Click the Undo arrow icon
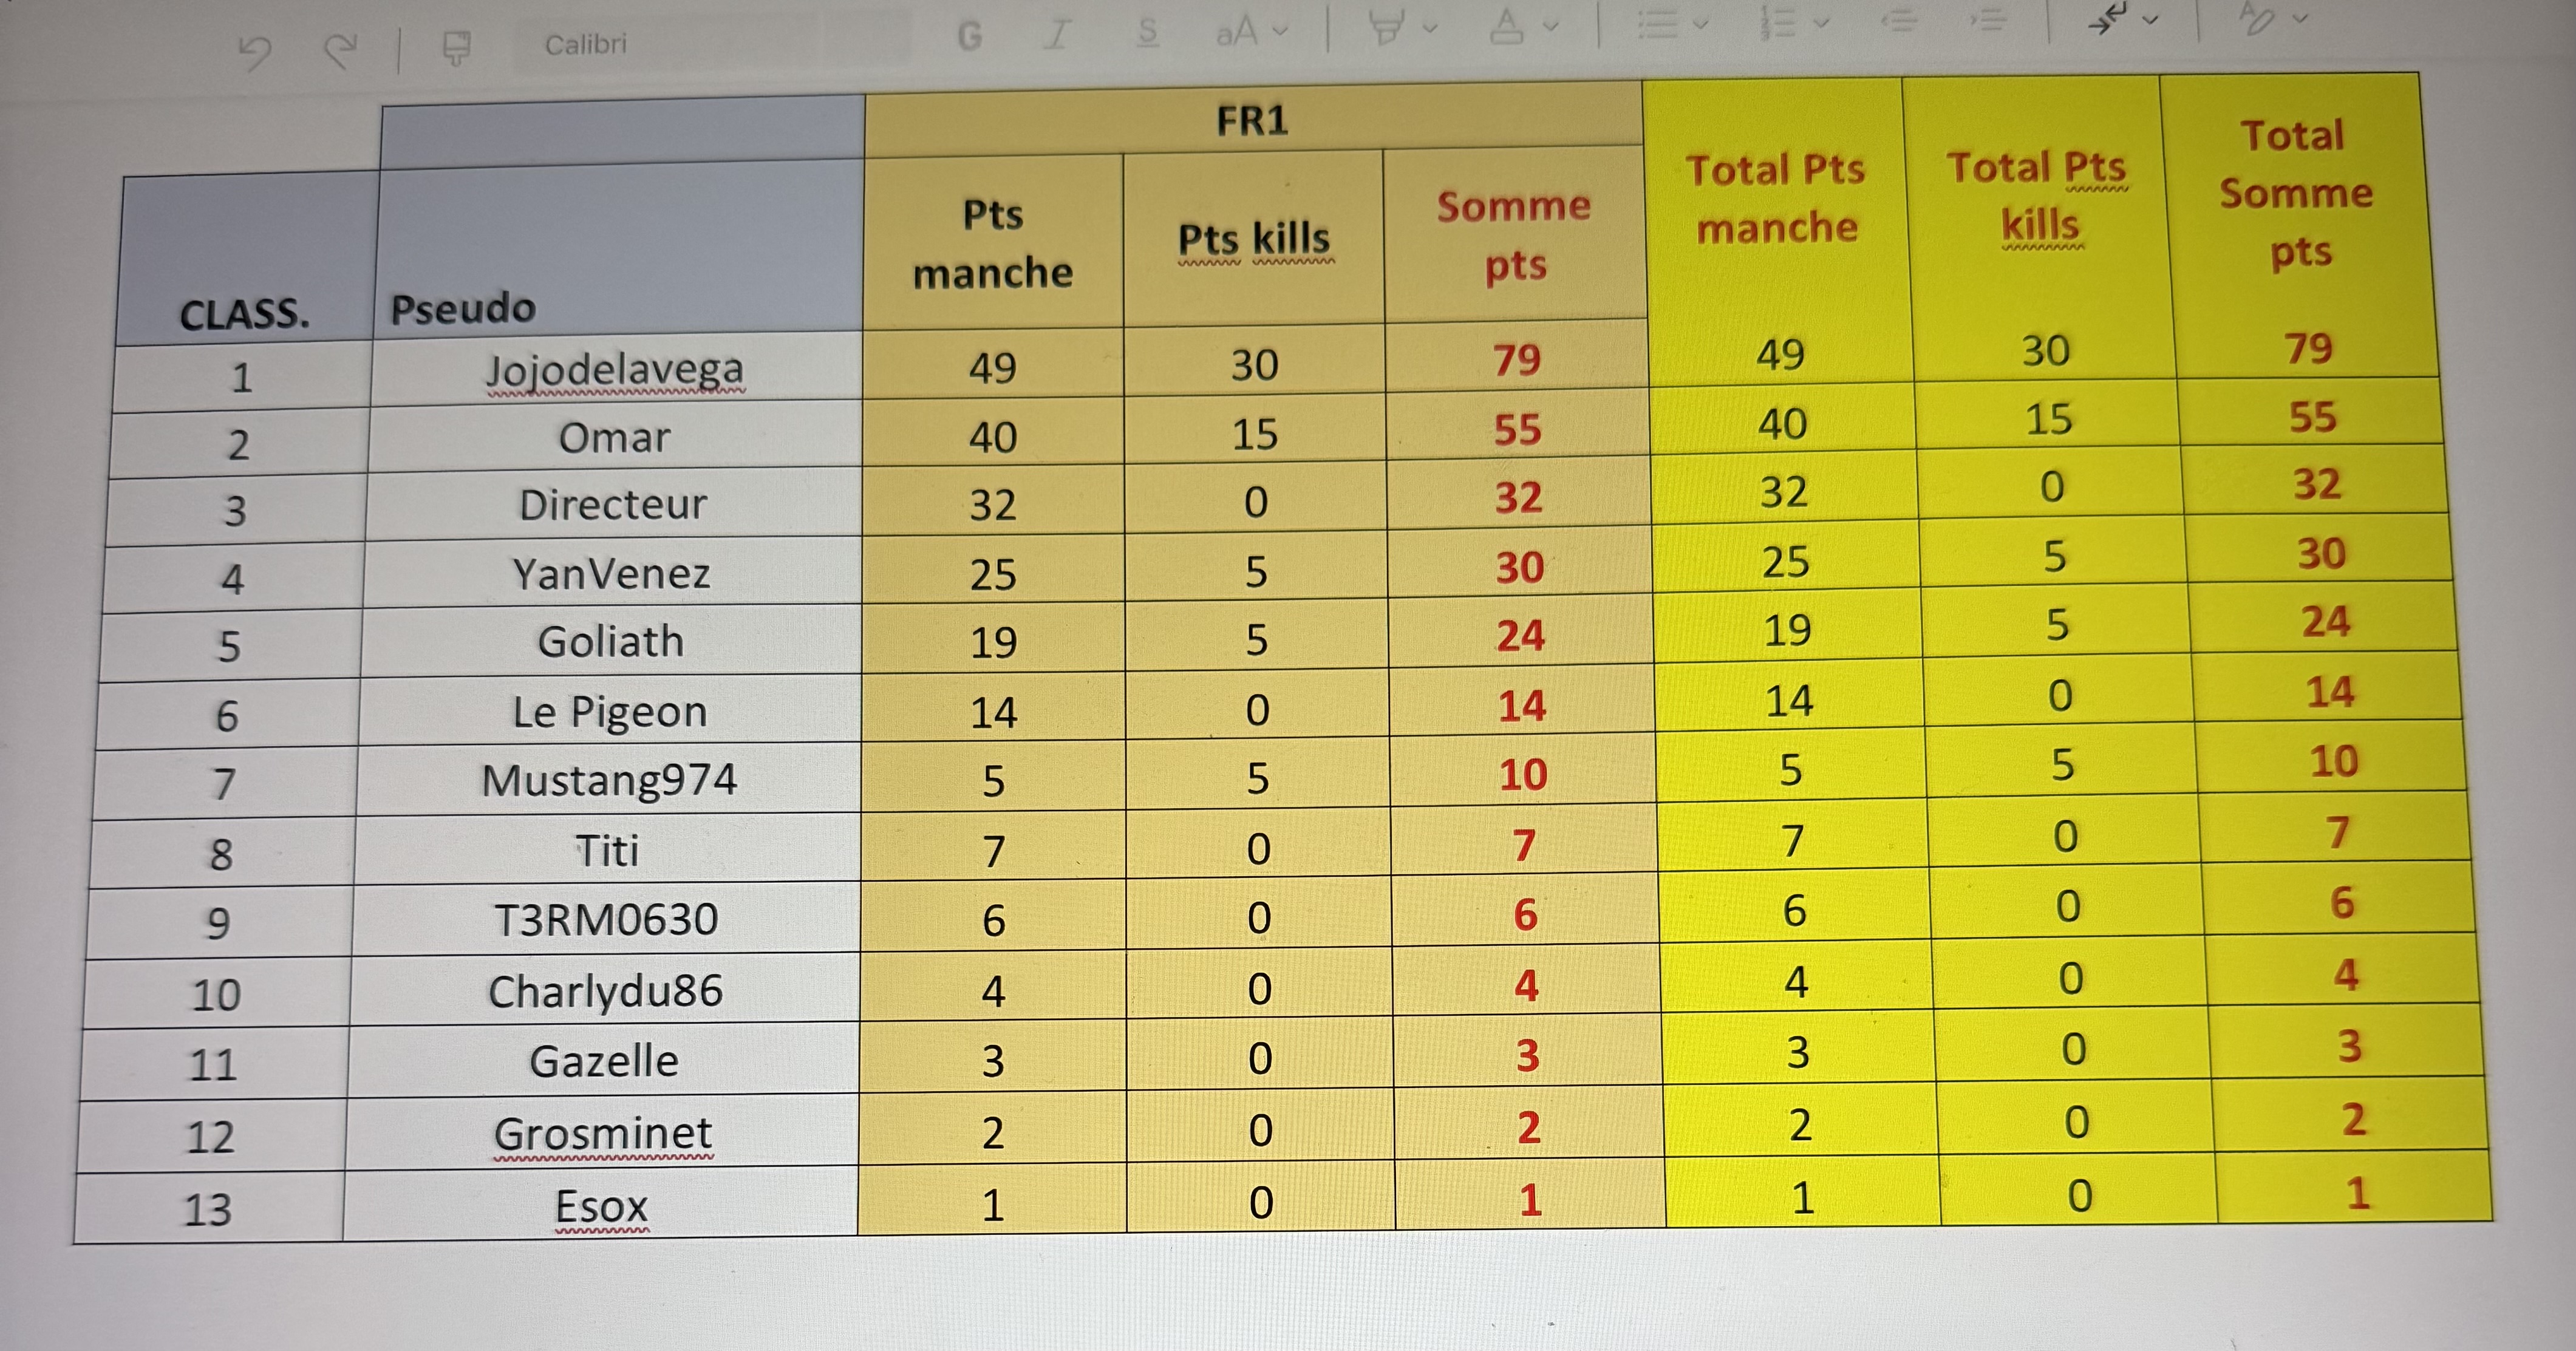 click(x=256, y=51)
